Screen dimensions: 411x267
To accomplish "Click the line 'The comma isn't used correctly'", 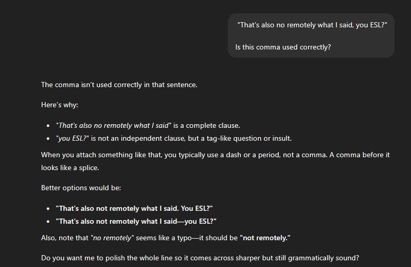I will 119,85.
